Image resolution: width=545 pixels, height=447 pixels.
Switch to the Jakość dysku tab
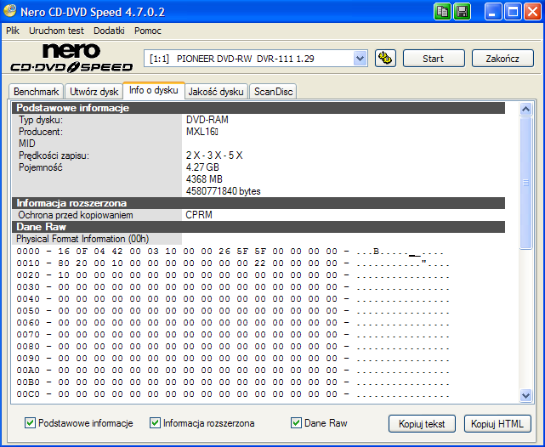(216, 92)
